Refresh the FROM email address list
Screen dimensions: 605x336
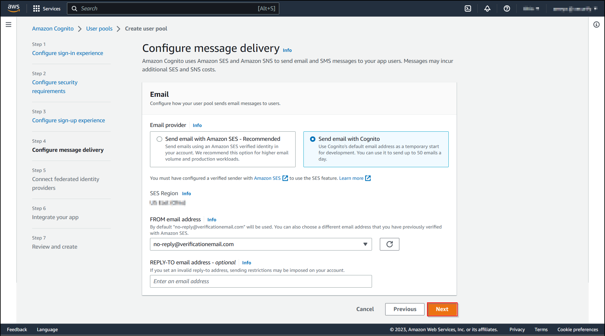389,244
